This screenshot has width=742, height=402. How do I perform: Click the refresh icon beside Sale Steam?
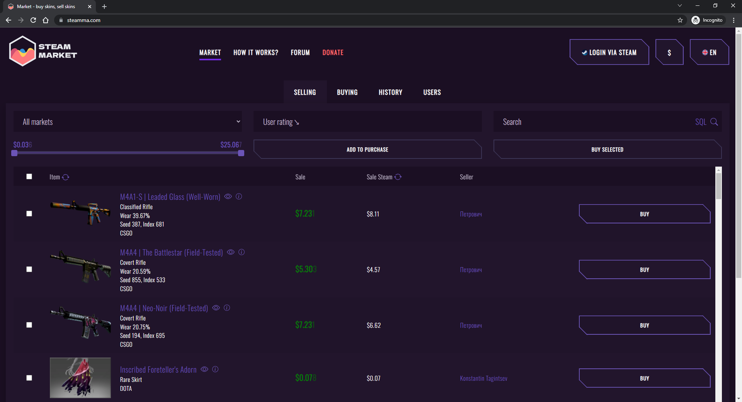[x=398, y=177]
